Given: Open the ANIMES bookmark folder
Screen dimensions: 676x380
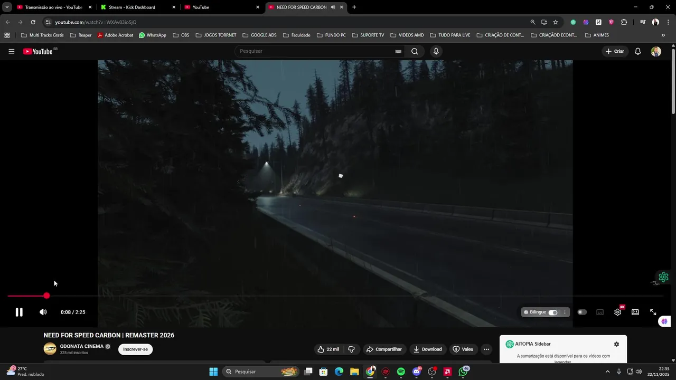Looking at the screenshot, I should click(x=597, y=35).
